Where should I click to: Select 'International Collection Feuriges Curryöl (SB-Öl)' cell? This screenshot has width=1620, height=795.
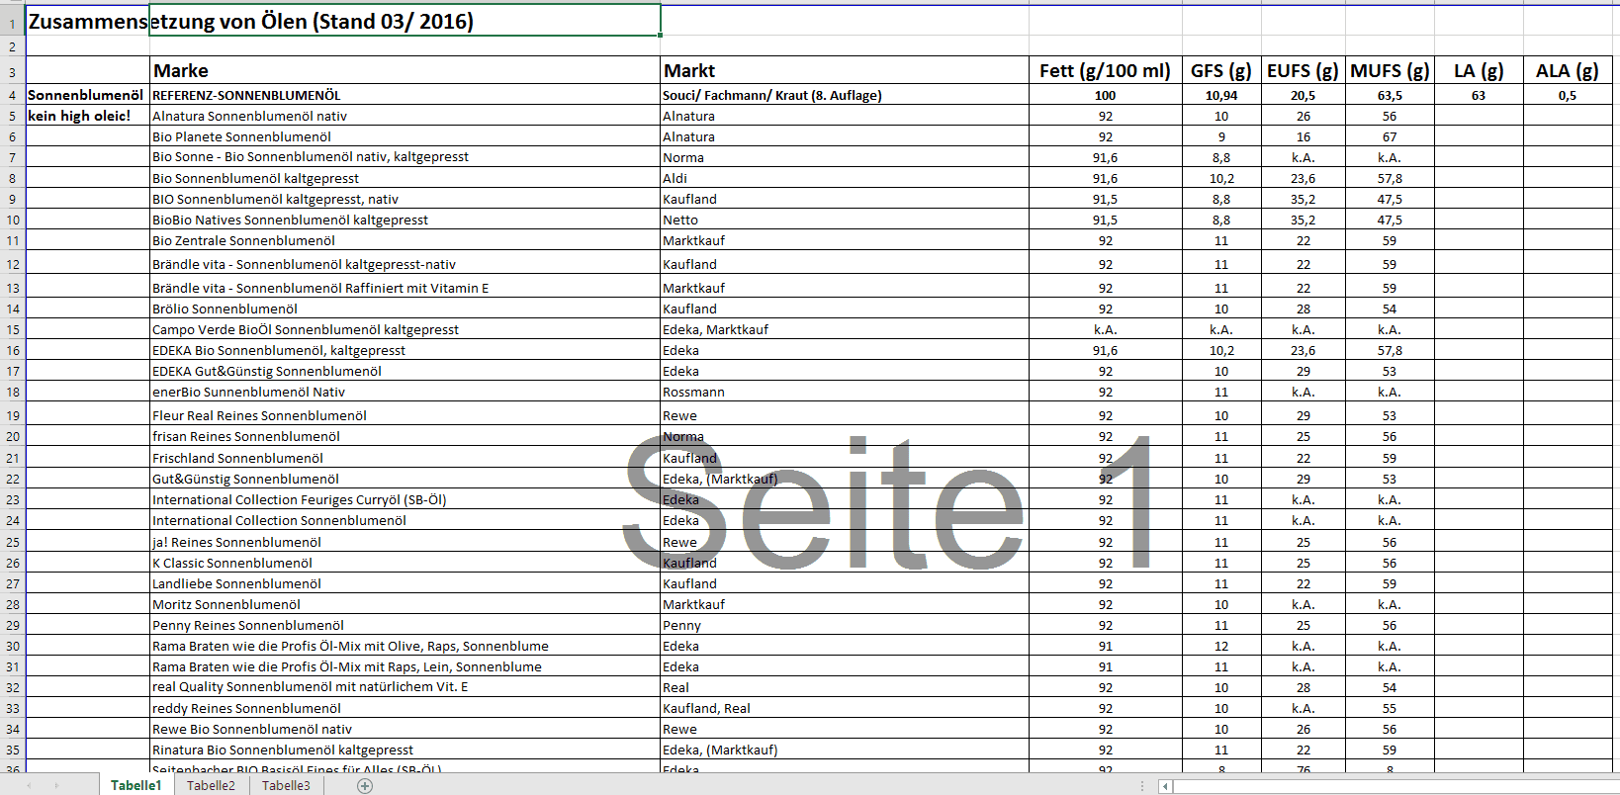point(405,499)
